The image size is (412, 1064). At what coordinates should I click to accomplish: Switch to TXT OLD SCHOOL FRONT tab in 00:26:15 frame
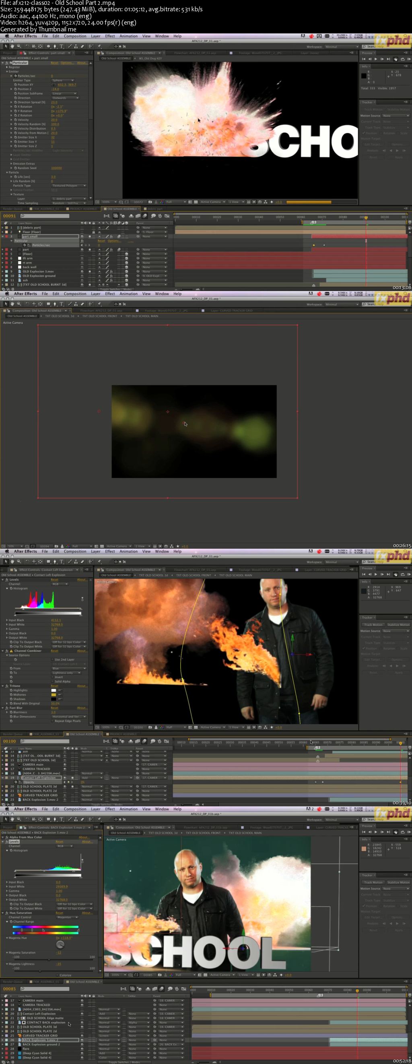[x=99, y=316]
